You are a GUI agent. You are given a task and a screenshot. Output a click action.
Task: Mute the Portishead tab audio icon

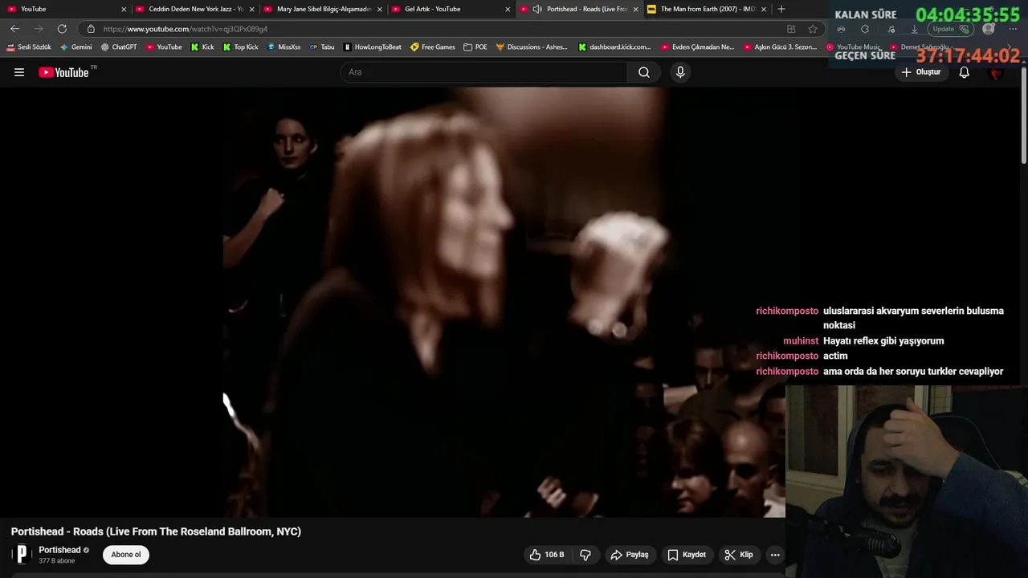[x=537, y=9]
